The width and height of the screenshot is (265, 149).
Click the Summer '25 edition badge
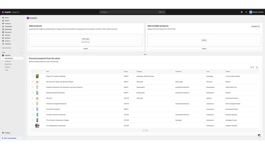[x=16, y=12]
